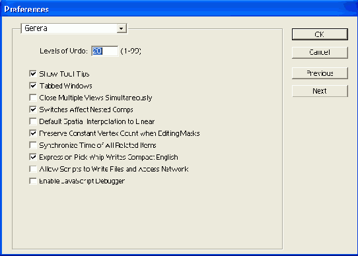Click the Levels of Undo input field
Image resolution: width=358 pixels, height=256 pixels.
coord(105,51)
